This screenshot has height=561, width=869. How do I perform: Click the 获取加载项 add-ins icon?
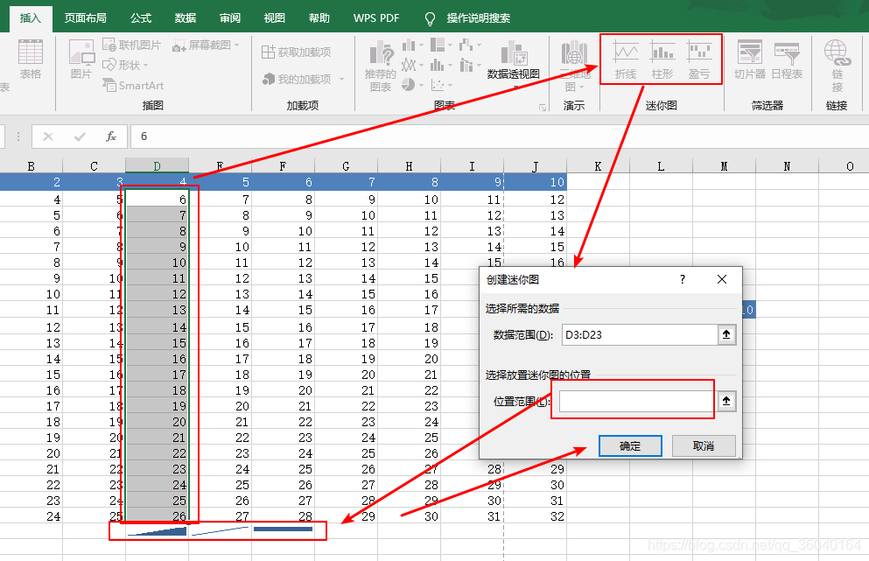click(x=295, y=50)
